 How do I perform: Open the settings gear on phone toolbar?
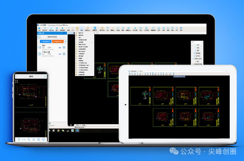pos(43,139)
